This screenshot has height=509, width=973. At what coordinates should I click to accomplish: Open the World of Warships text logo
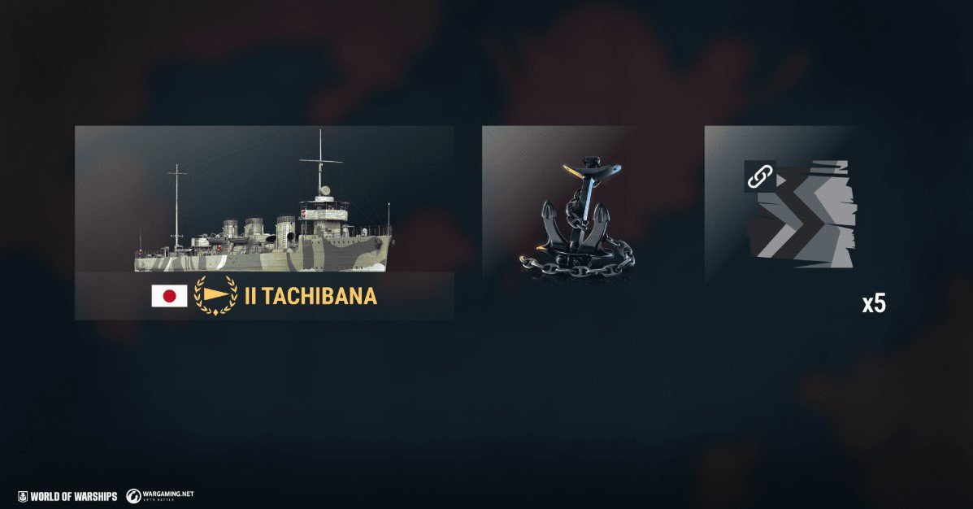[74, 497]
